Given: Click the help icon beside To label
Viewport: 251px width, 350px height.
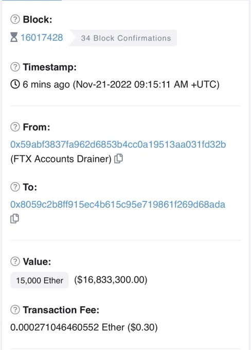Looking at the screenshot, I should (15, 187).
